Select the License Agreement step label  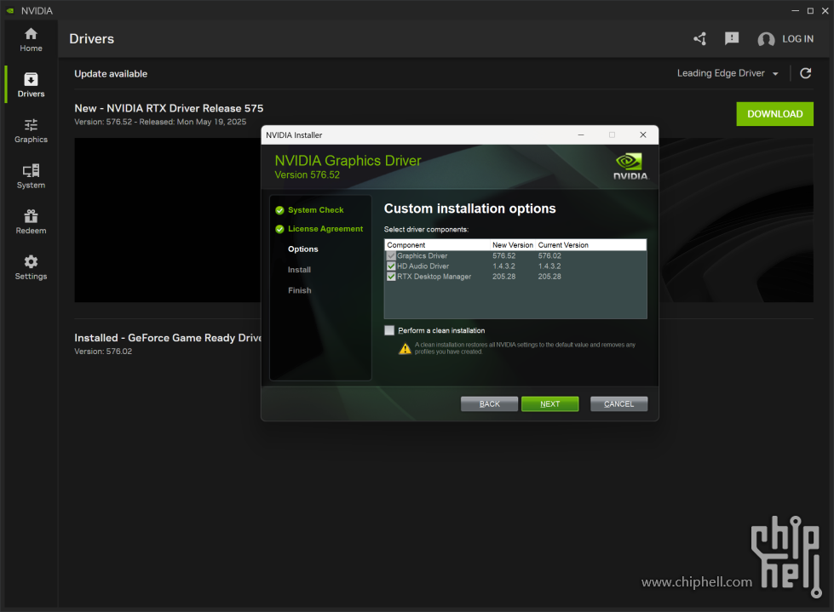(325, 229)
